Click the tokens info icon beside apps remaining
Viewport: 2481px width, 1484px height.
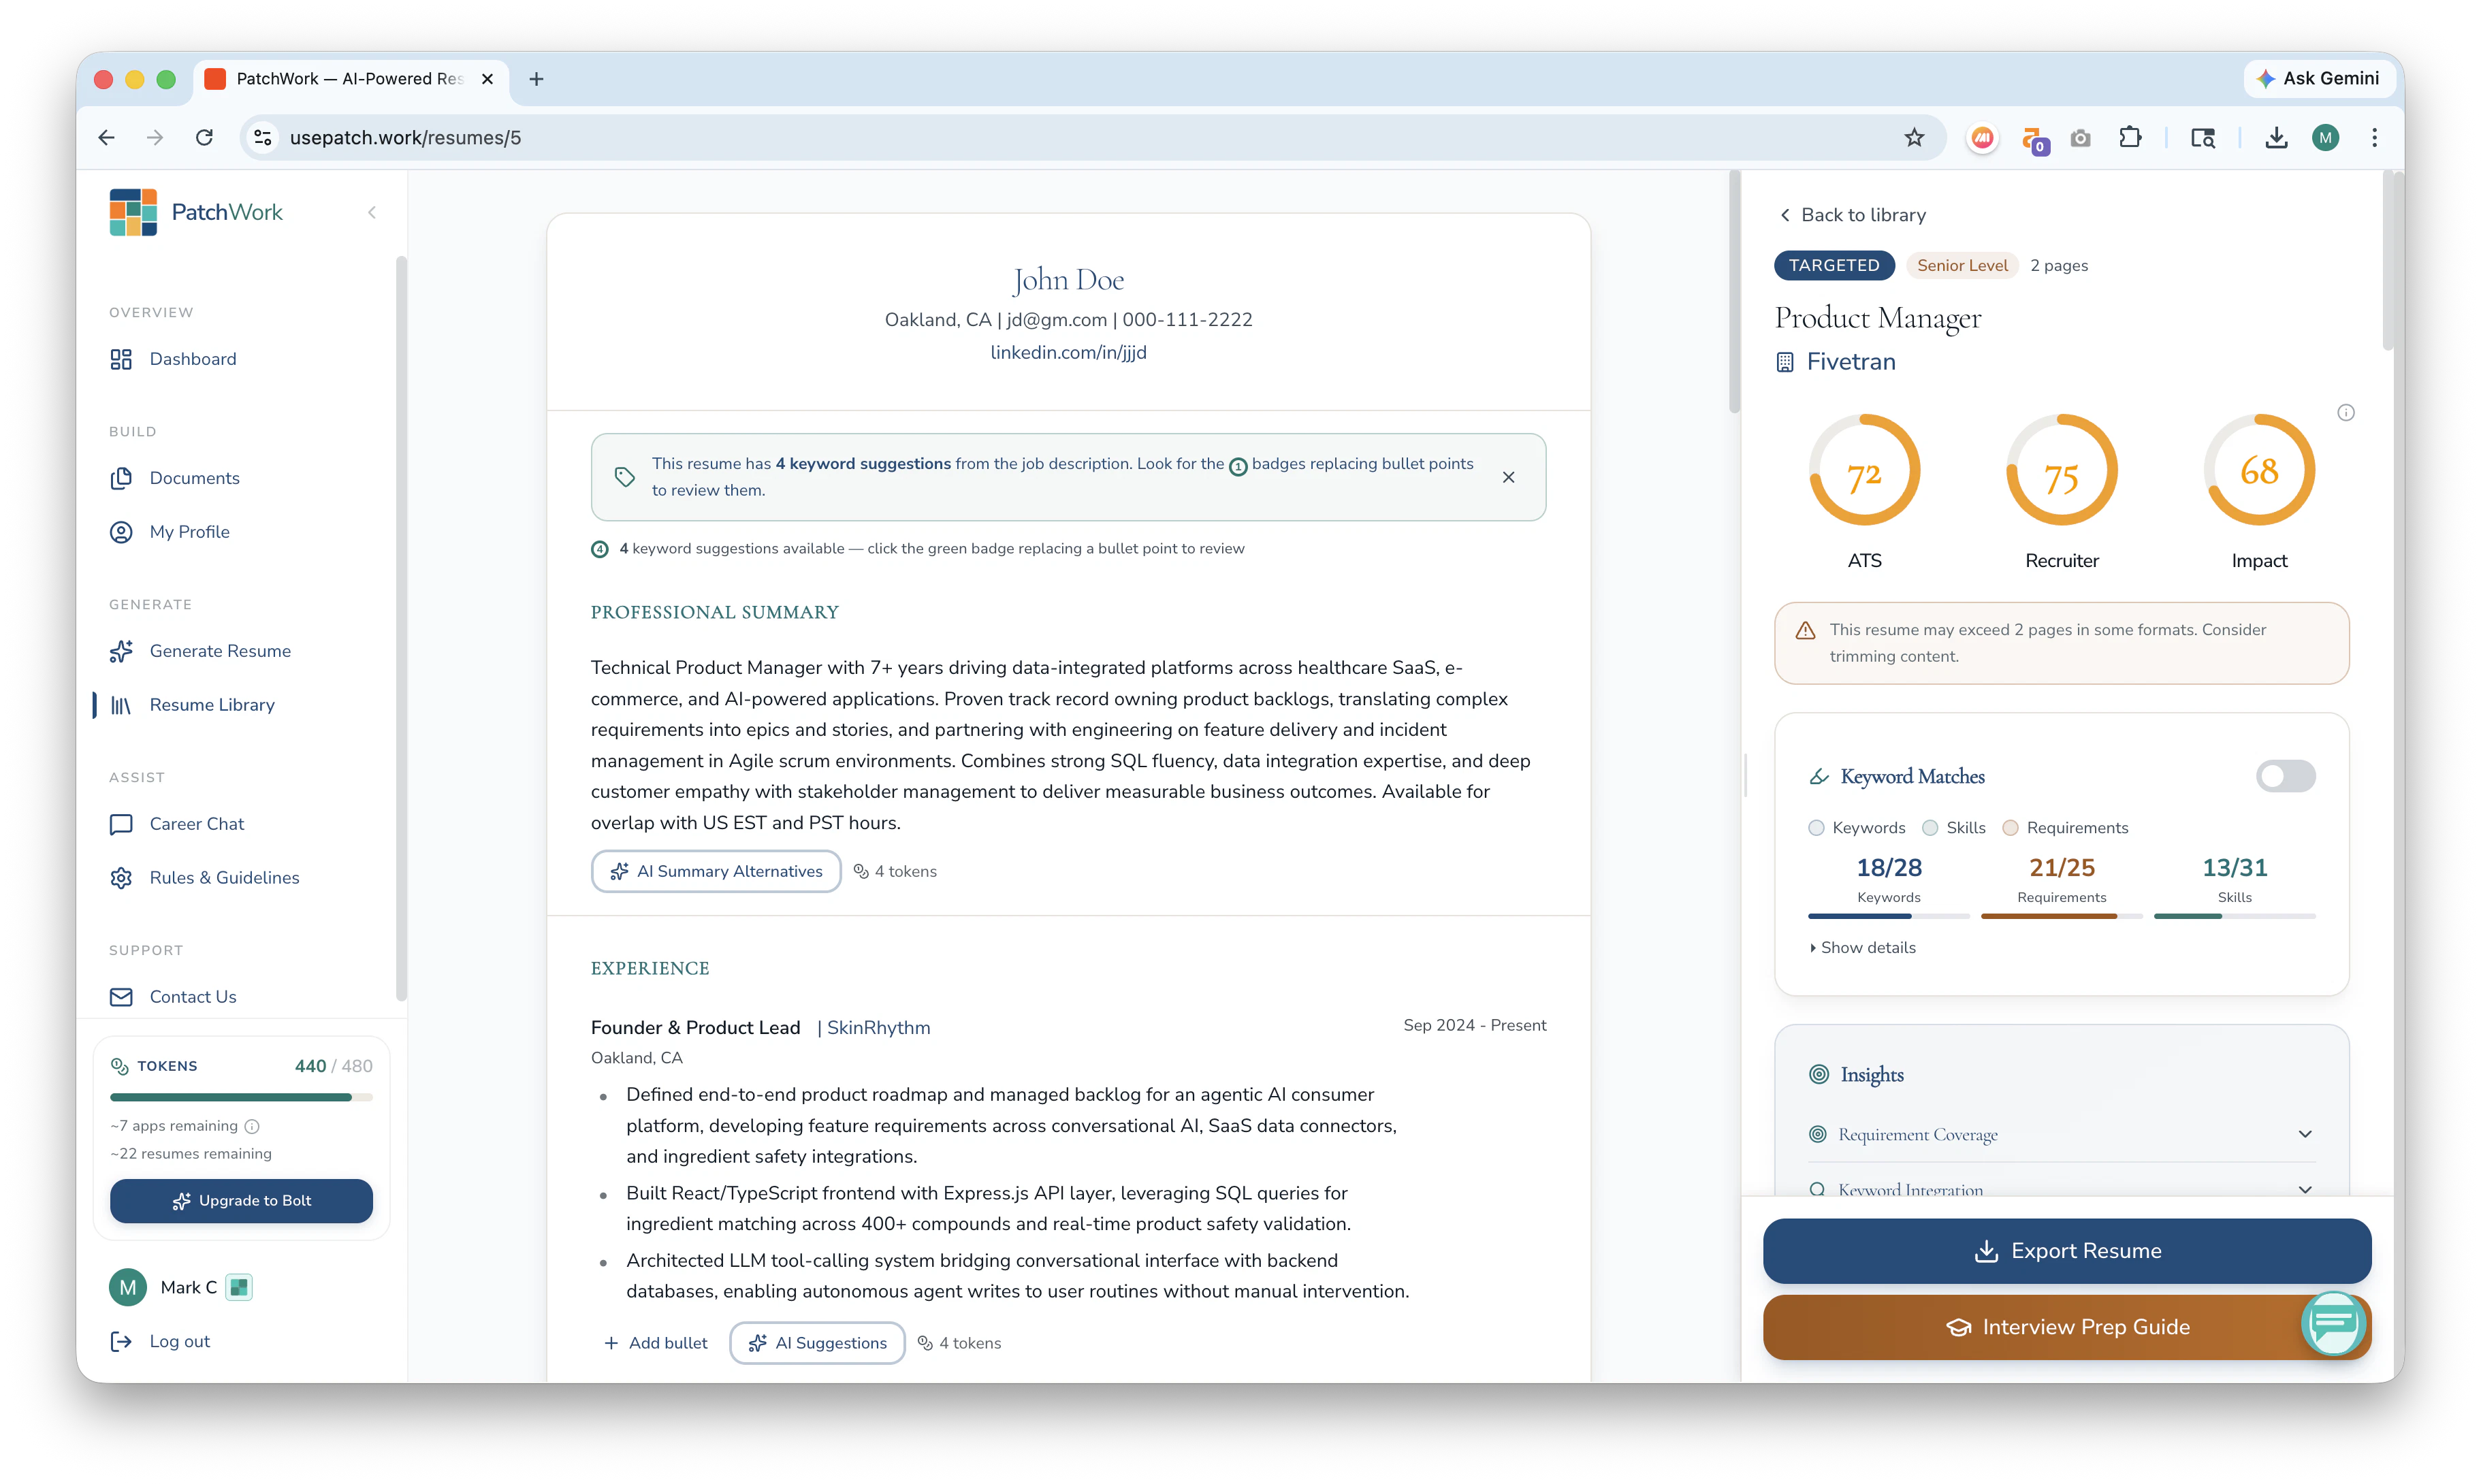click(253, 1126)
